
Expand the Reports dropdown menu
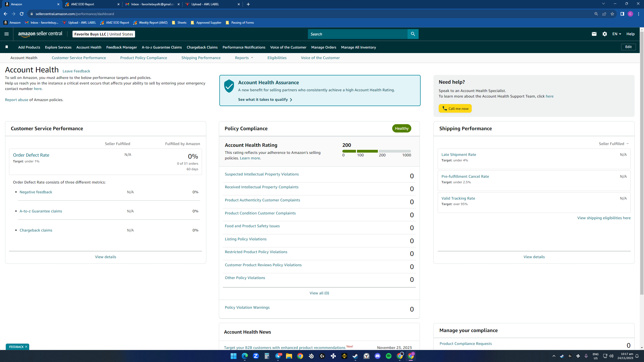(244, 58)
